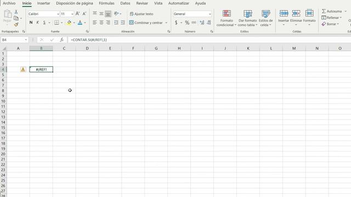This screenshot has width=351, height=197.
Task: Open font color dropdown arrow
Action: click(x=85, y=23)
